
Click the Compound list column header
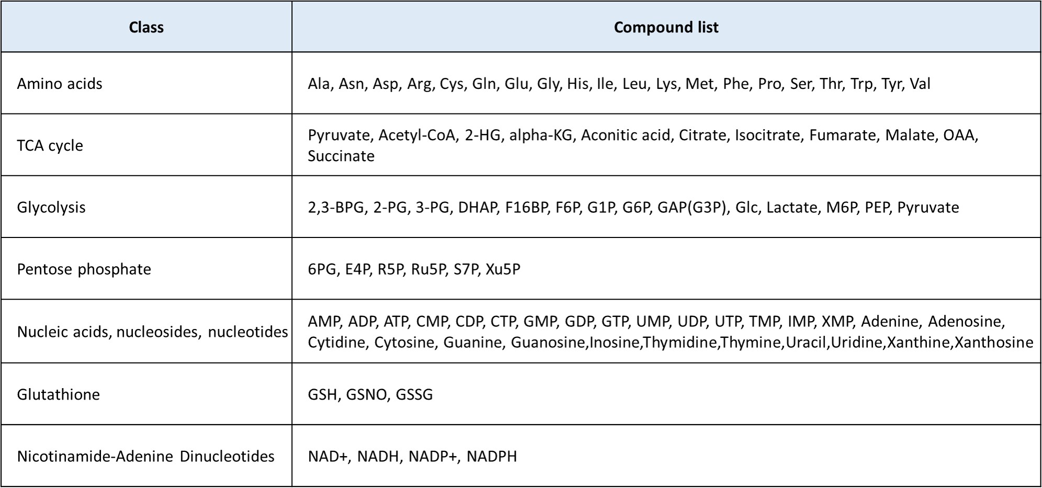pos(666,27)
